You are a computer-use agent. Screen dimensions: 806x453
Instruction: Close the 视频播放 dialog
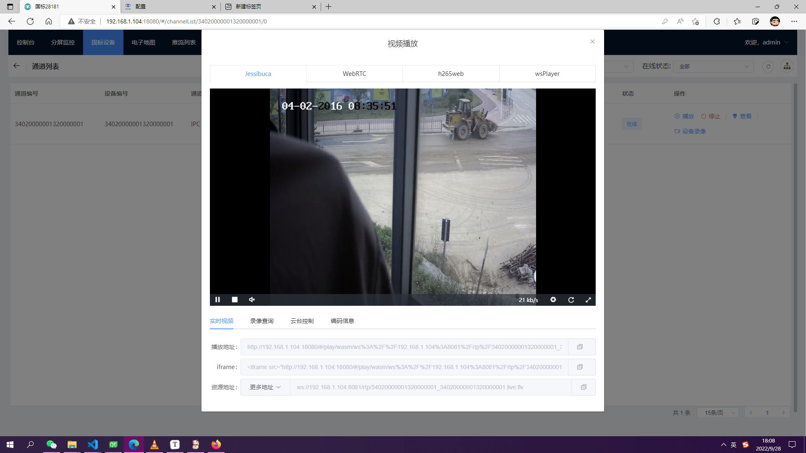click(592, 42)
